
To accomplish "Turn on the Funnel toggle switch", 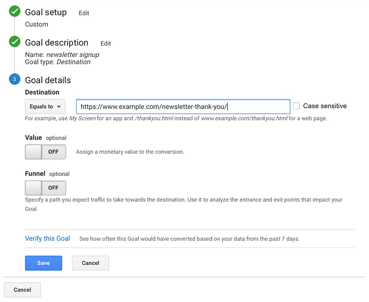I will [x=45, y=188].
